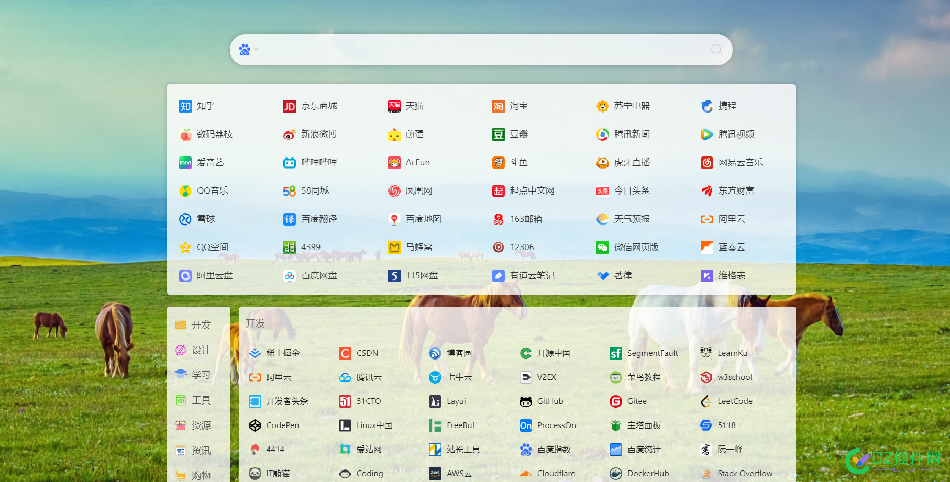Click the 百度翻译 icon
Image resolution: width=950 pixels, height=482 pixels.
tap(290, 219)
